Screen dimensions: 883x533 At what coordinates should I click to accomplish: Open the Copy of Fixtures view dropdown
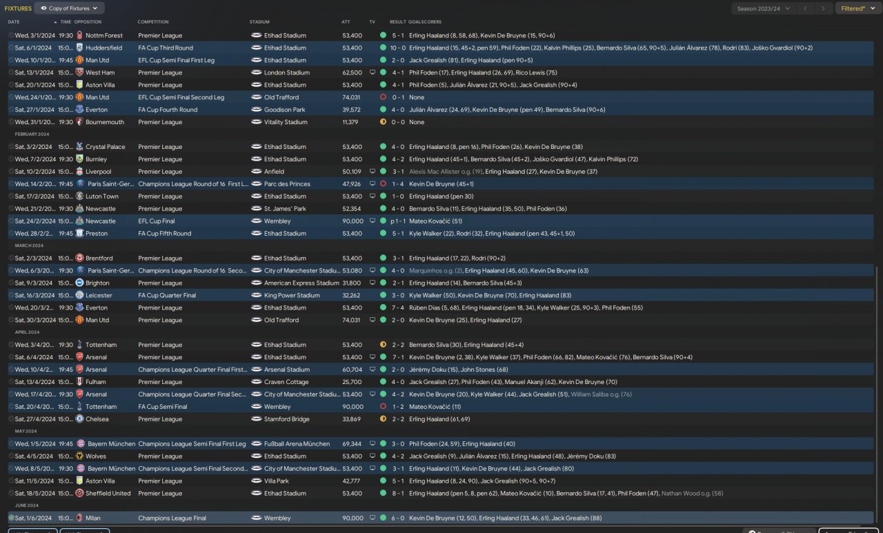(69, 8)
